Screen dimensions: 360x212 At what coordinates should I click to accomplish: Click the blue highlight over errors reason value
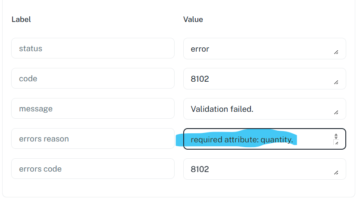tap(237, 138)
